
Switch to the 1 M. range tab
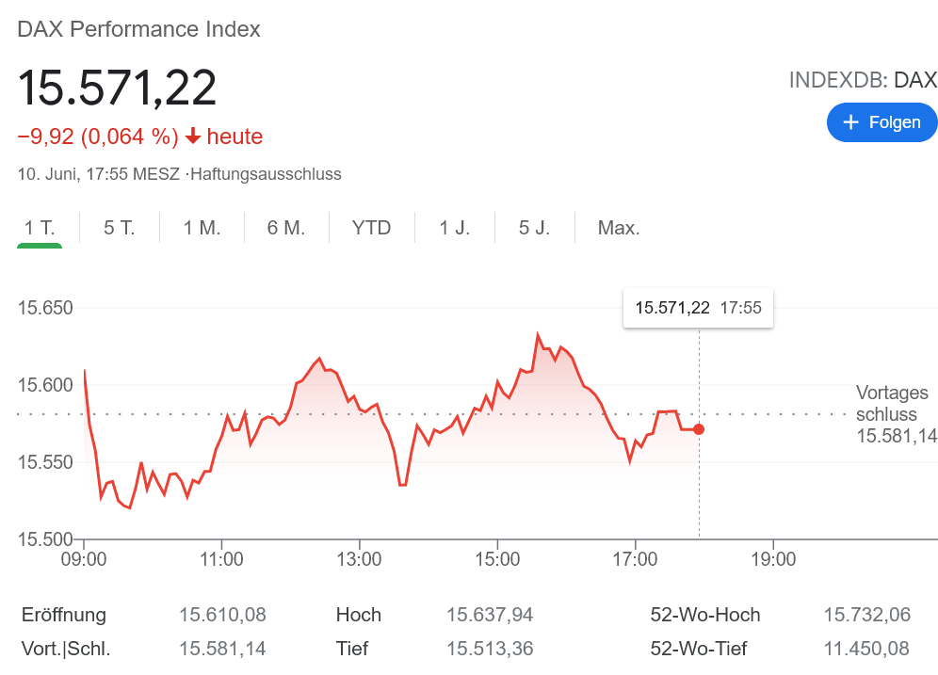[x=202, y=228]
